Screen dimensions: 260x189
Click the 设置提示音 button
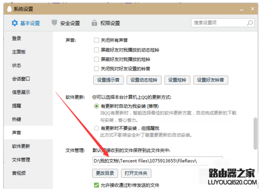[x=108, y=80]
